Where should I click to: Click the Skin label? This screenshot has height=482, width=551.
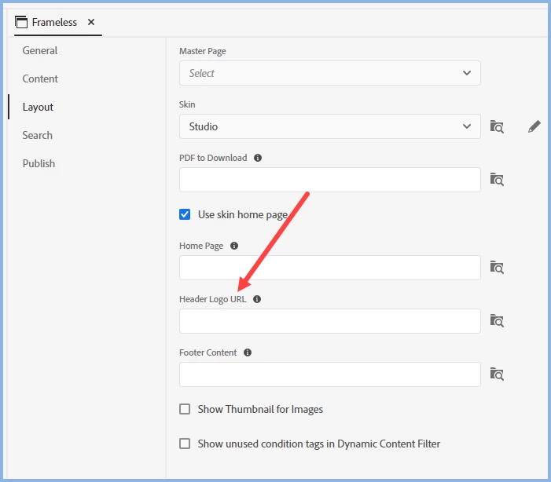tap(187, 104)
